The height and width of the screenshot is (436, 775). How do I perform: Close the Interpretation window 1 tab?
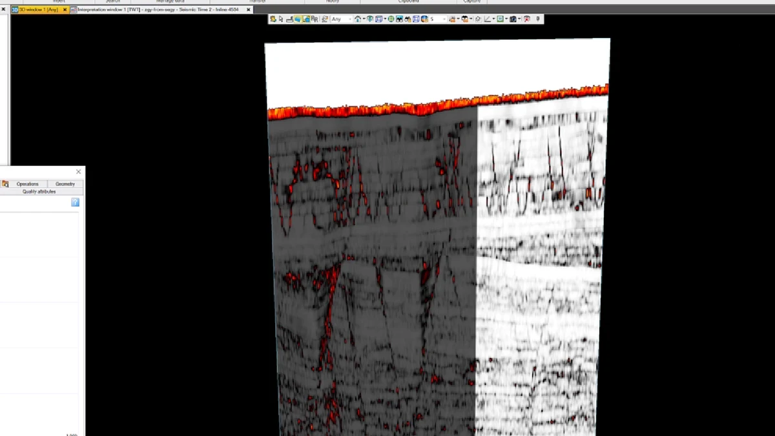coord(248,10)
